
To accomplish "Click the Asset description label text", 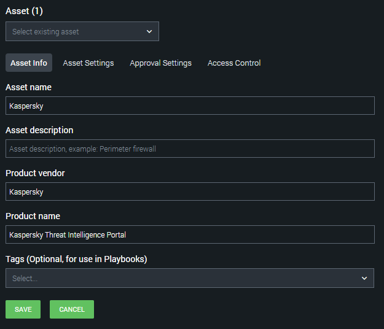I will pos(39,130).
